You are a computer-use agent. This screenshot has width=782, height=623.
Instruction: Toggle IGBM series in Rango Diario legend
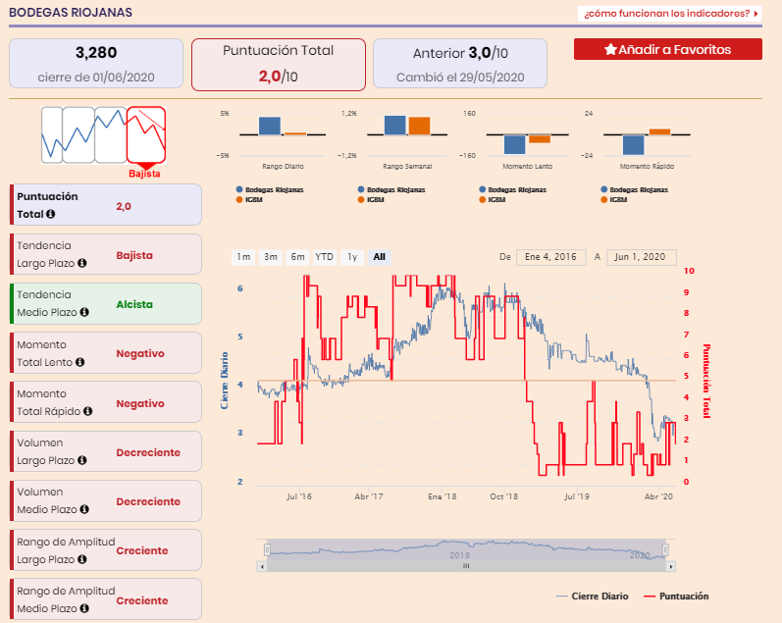click(249, 199)
